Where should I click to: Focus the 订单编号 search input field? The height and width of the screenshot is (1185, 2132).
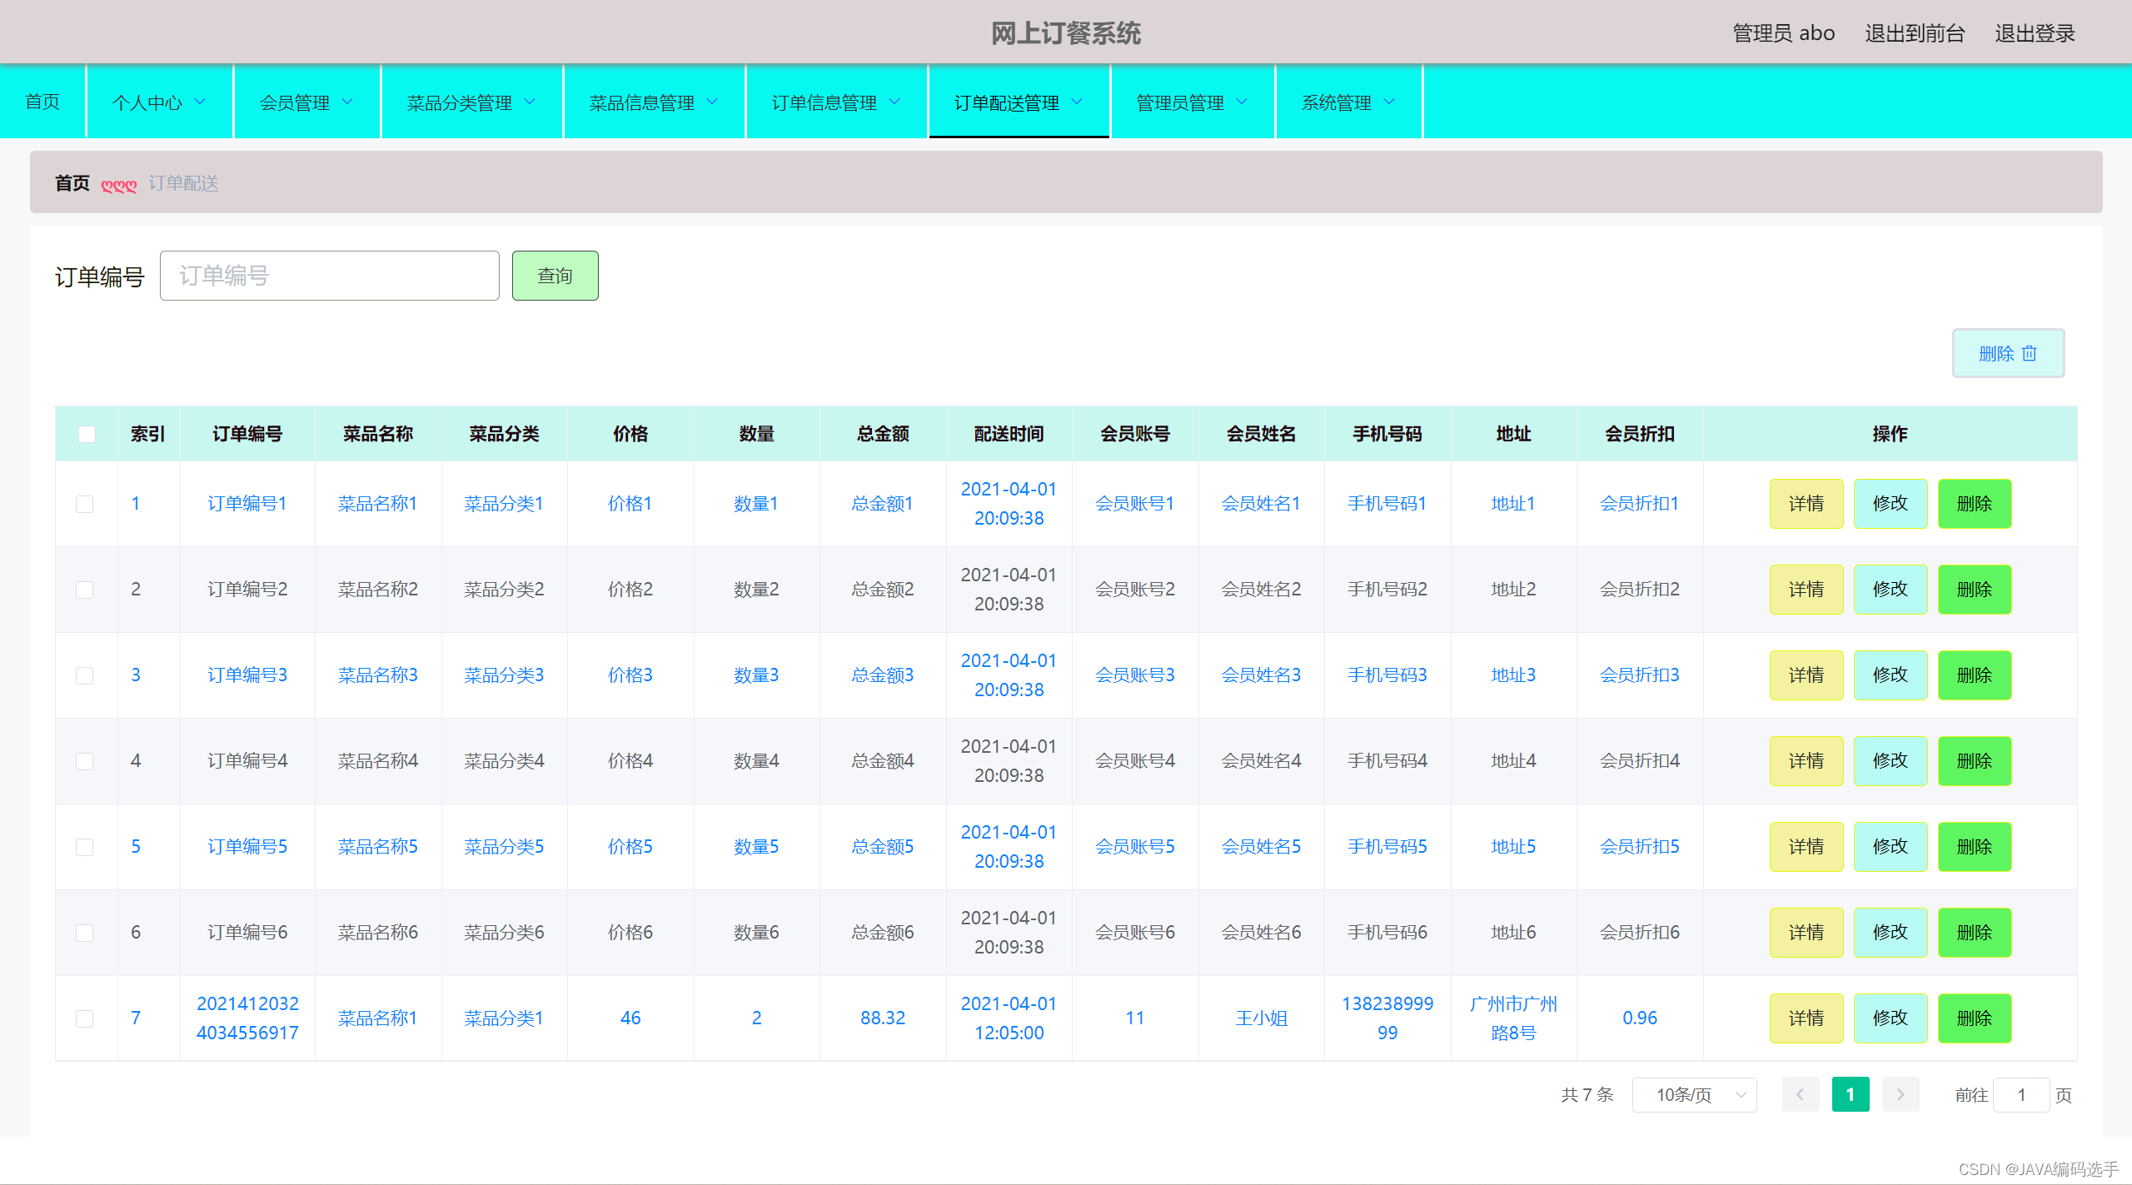pos(330,276)
